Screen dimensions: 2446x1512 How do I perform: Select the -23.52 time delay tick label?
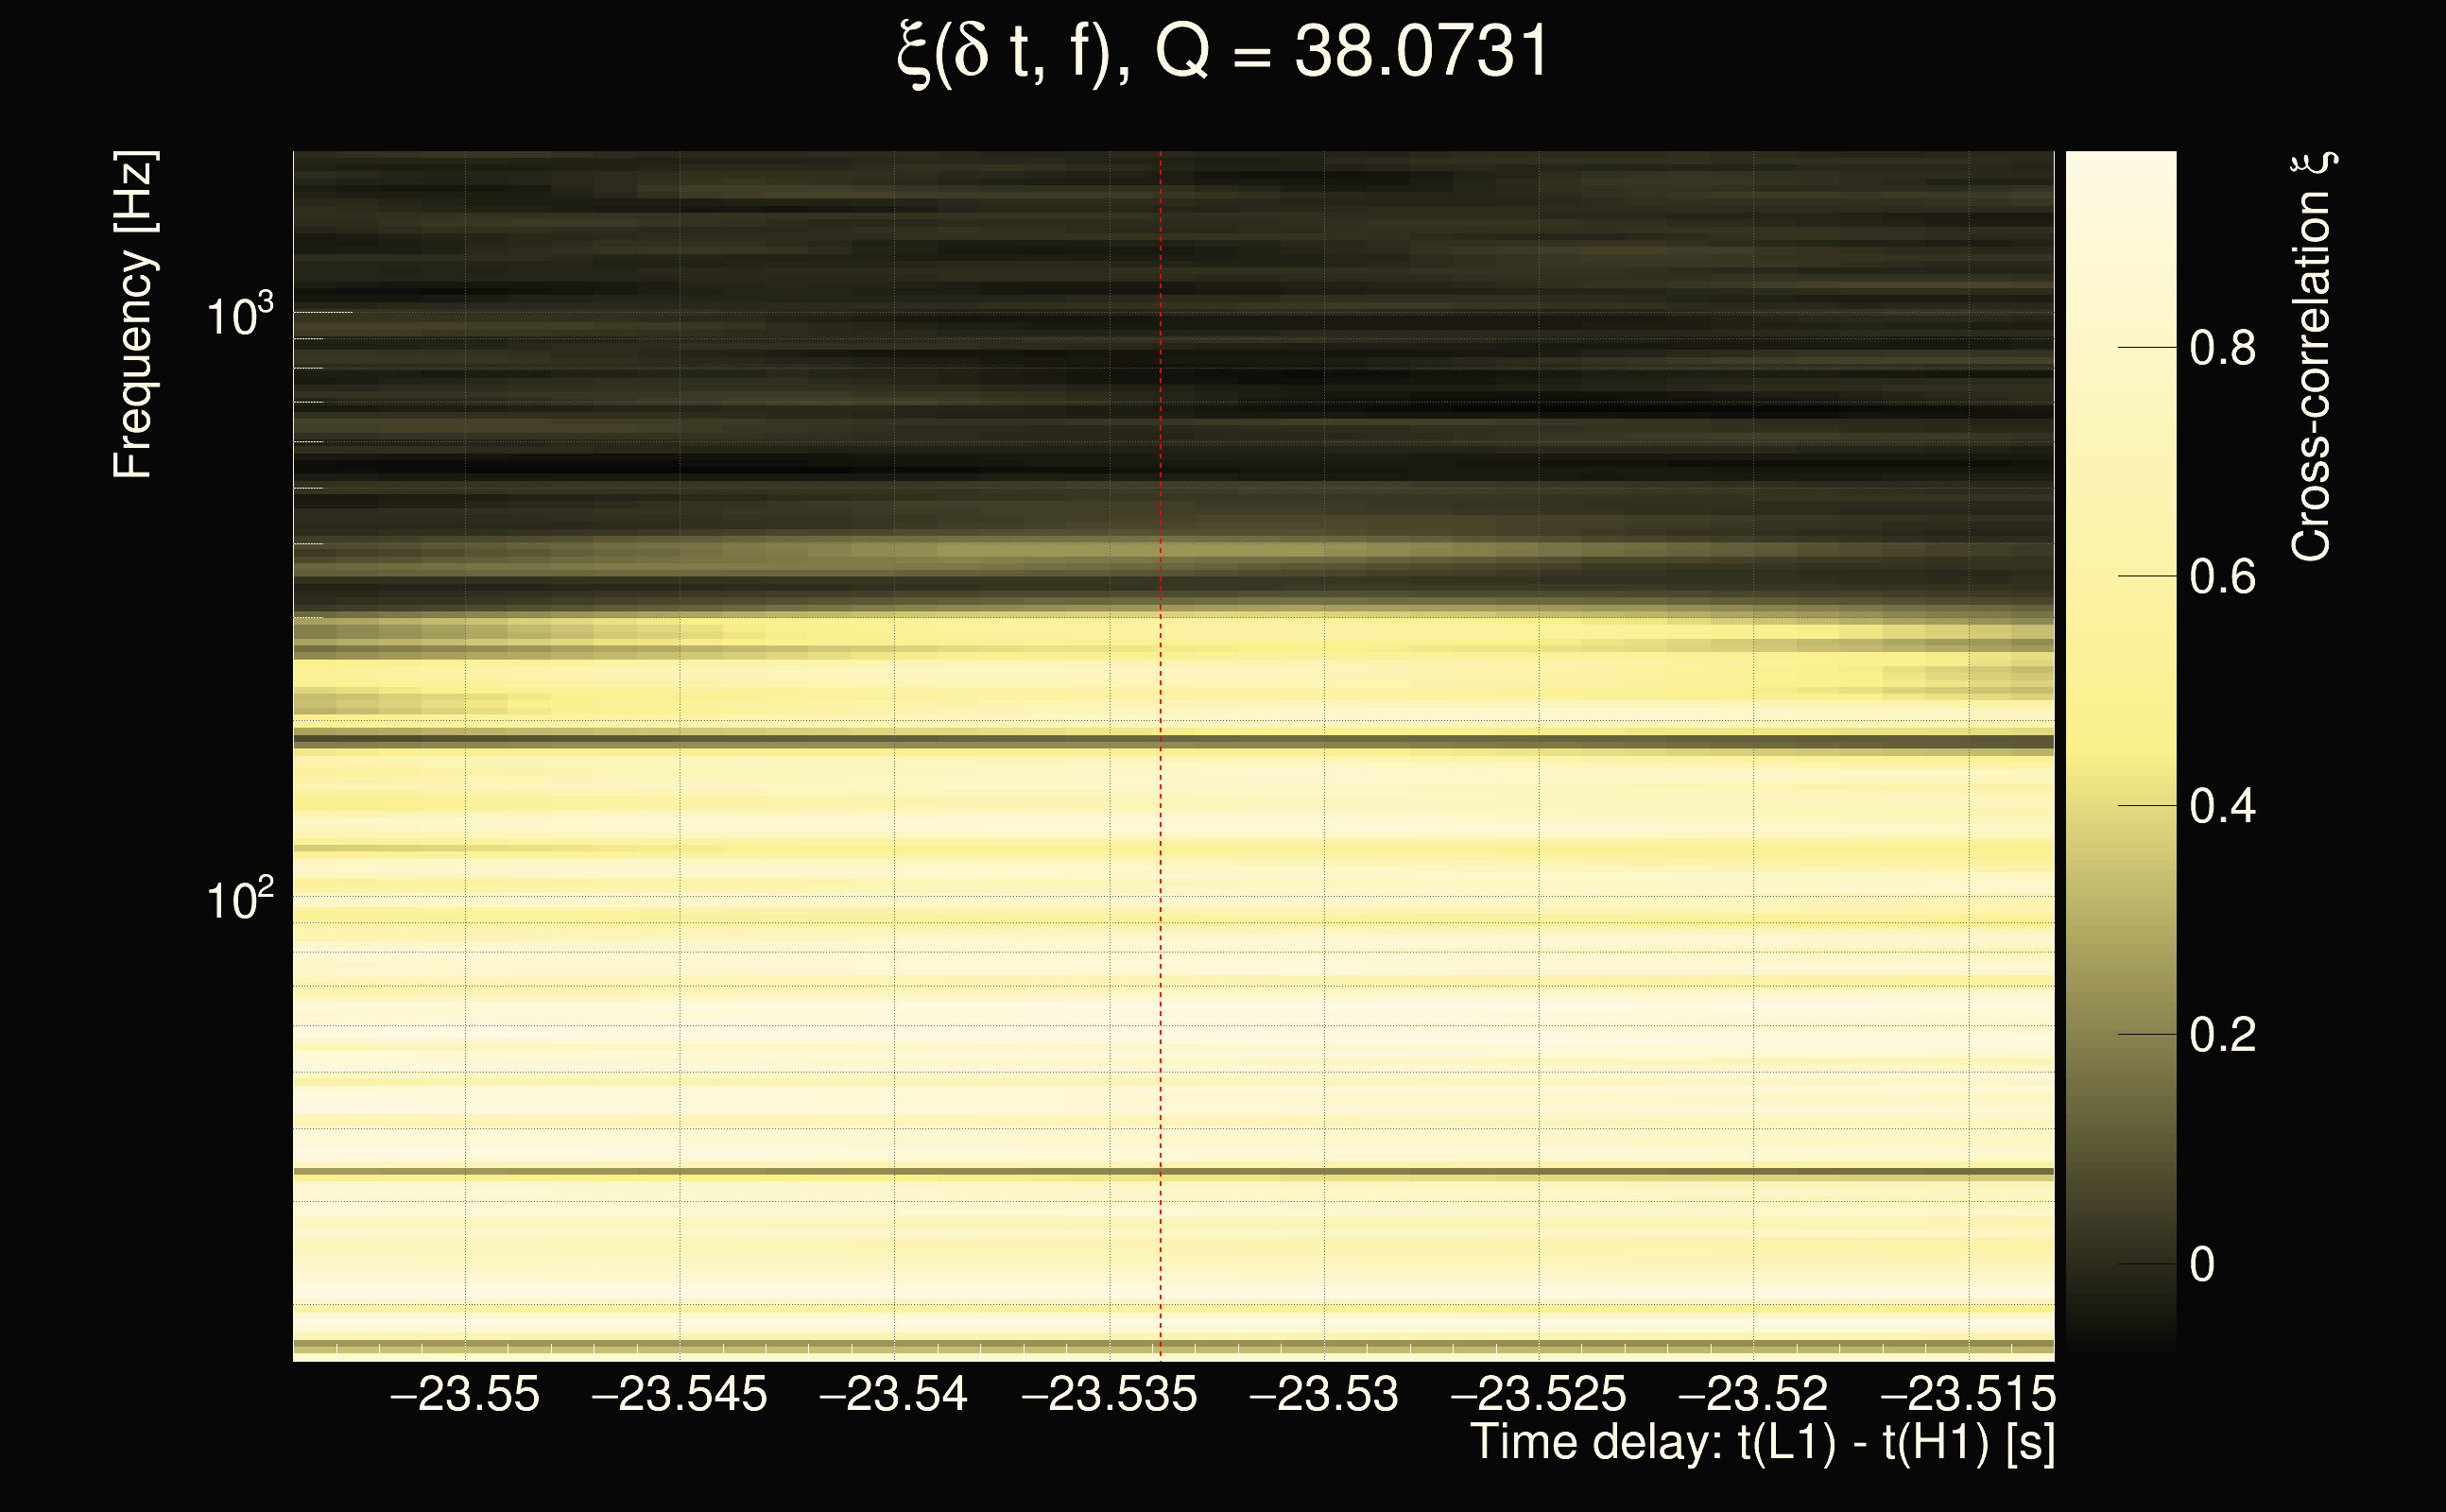[1752, 1394]
